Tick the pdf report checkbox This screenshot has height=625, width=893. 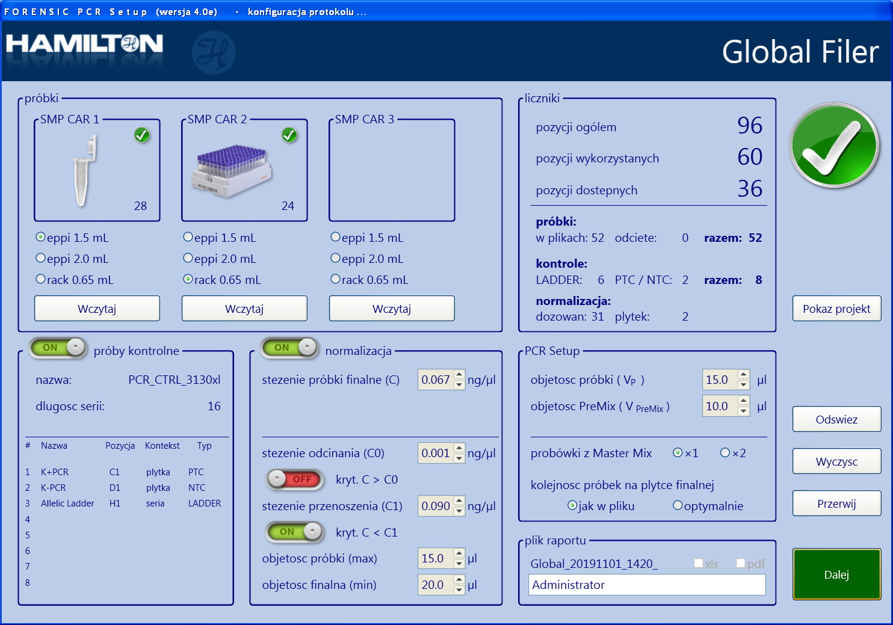tap(741, 563)
